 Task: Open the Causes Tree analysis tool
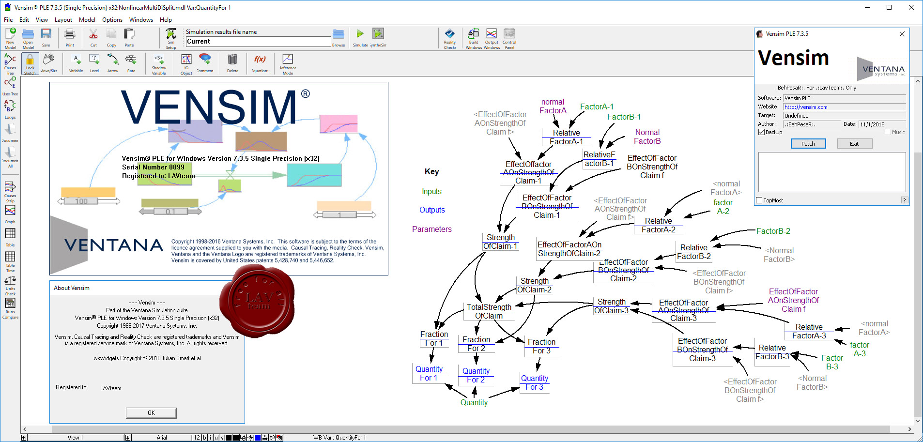pos(10,64)
